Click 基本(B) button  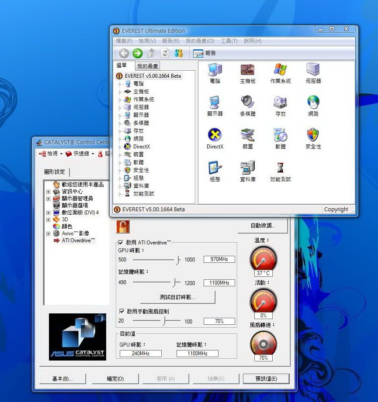pos(62,379)
